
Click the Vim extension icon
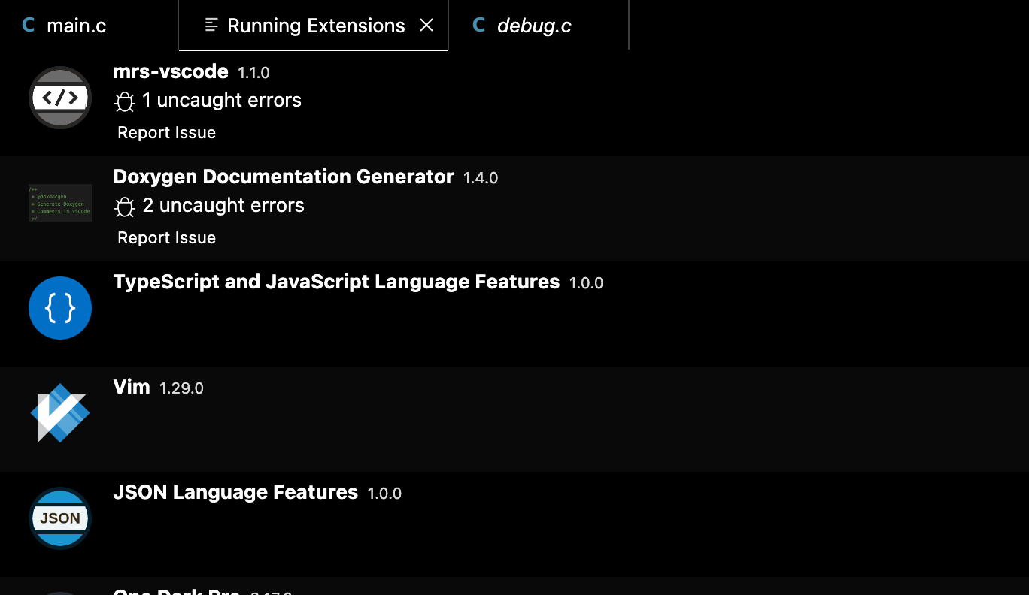pos(59,412)
